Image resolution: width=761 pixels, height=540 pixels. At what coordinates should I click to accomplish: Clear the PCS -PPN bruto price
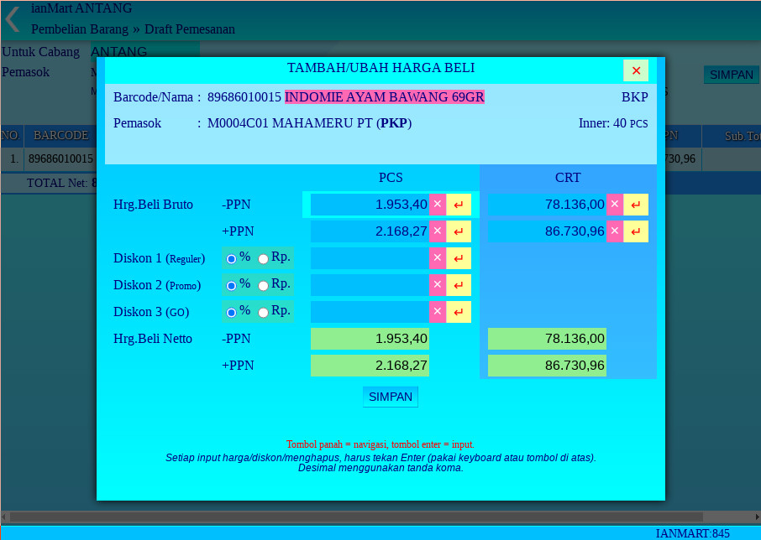pos(437,205)
